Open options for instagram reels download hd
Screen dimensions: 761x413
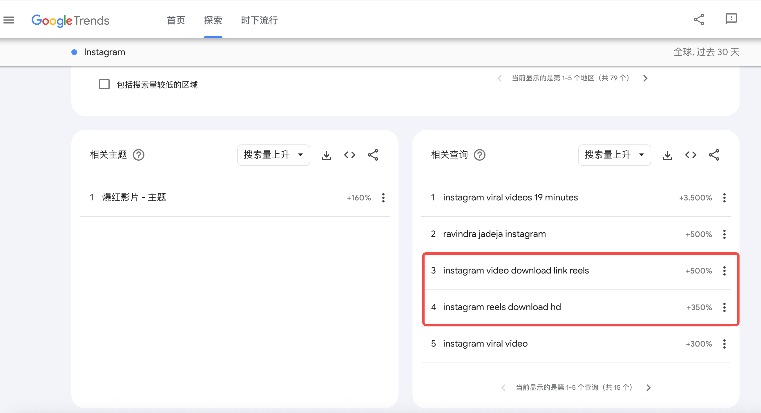pyautogui.click(x=724, y=307)
